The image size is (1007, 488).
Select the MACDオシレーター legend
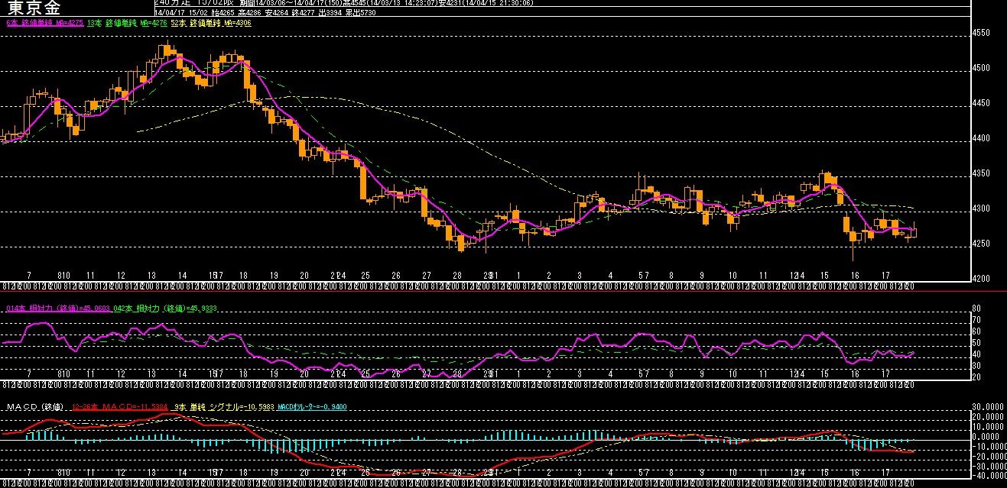(x=313, y=408)
